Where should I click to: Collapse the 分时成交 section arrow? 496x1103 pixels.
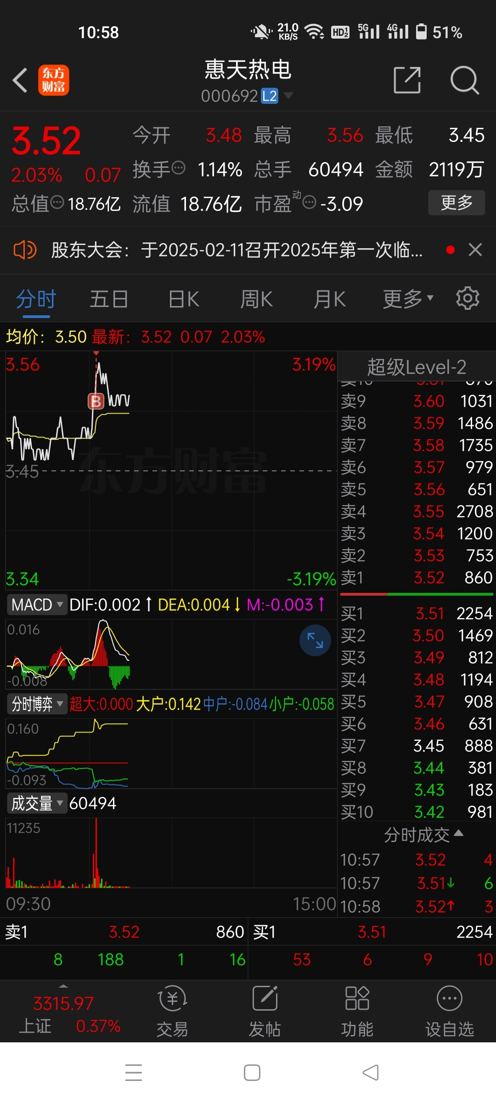pos(458,833)
